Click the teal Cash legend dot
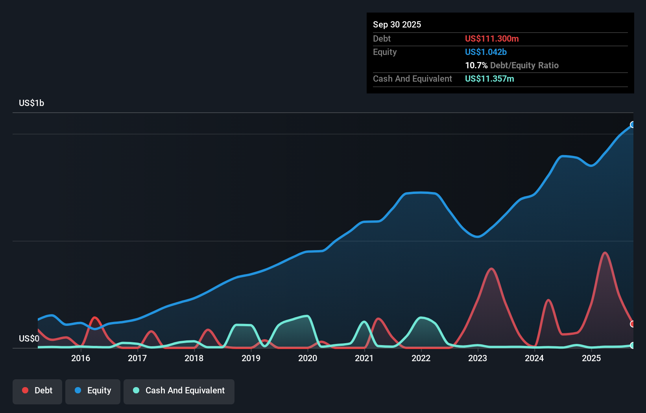646x413 pixels. click(136, 390)
